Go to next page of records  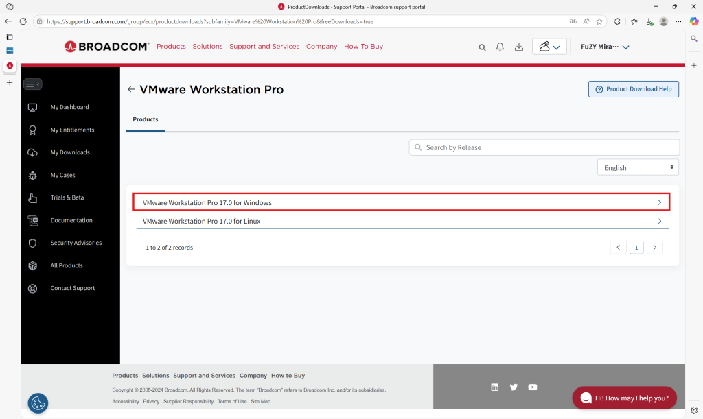pyautogui.click(x=654, y=247)
